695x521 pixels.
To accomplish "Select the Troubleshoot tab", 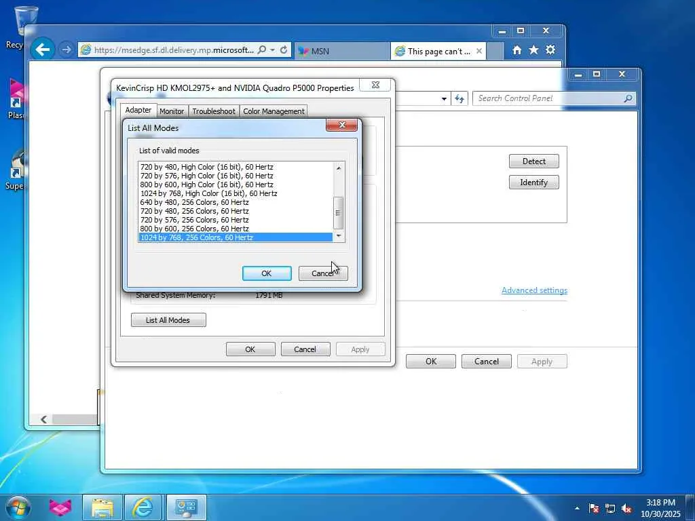I will (214, 111).
